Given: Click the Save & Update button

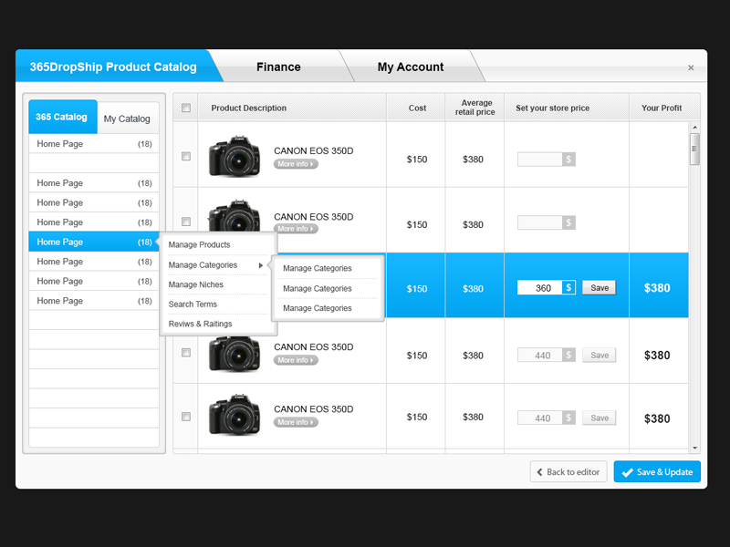Looking at the screenshot, I should [x=657, y=471].
